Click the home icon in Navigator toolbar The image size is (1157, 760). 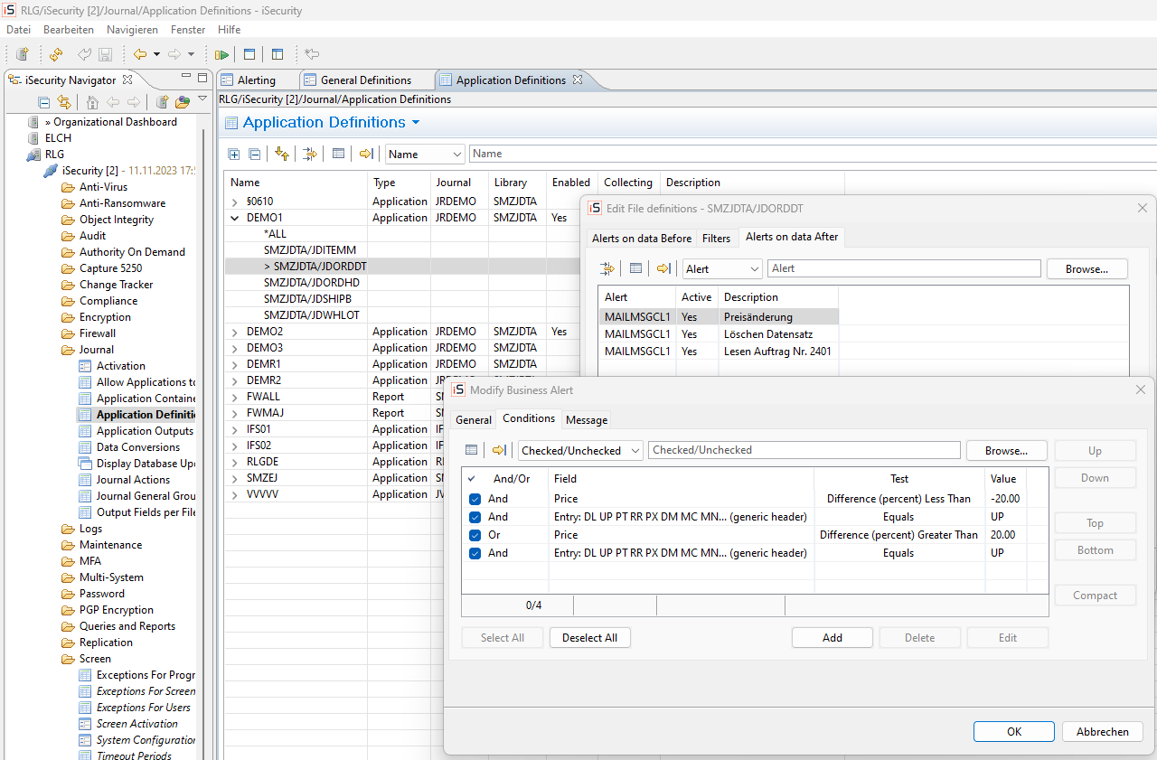(x=92, y=102)
